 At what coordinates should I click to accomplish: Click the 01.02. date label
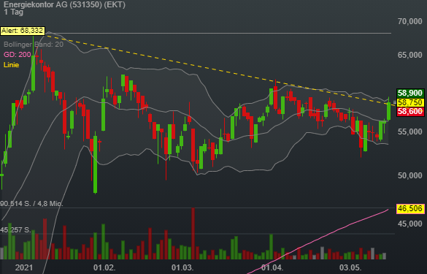coord(104,267)
